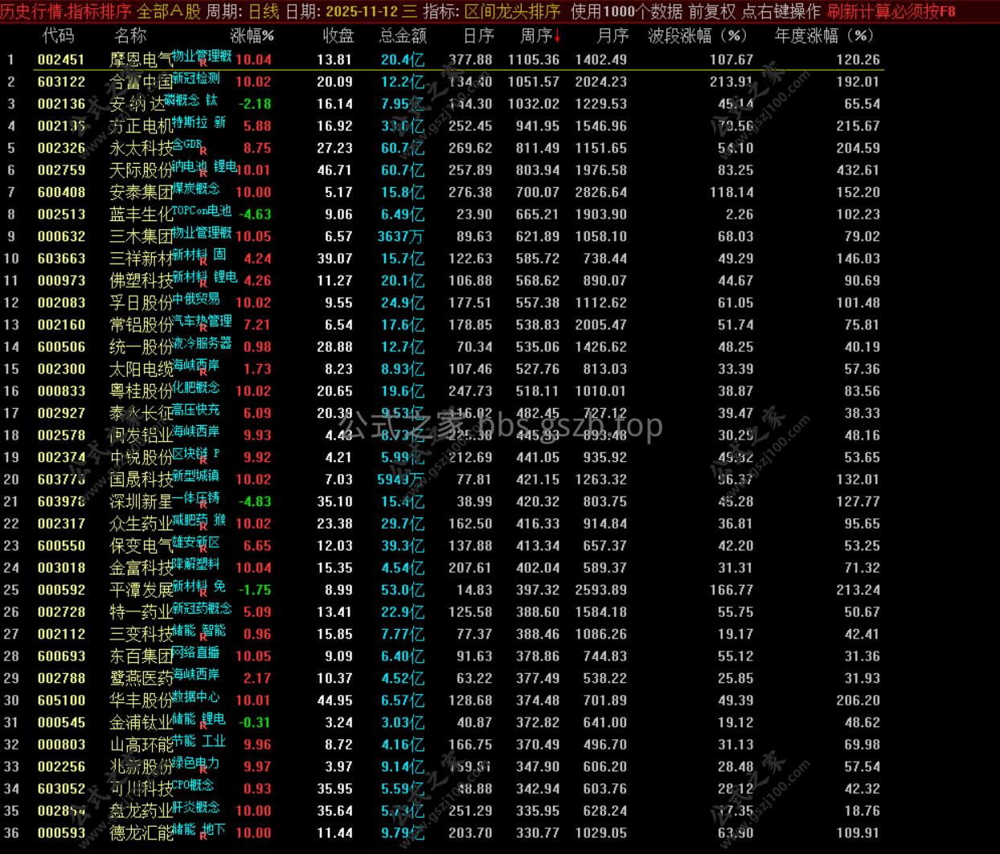Click monthly rank value 2593.89
Image resolution: width=1000 pixels, height=854 pixels.
click(601, 590)
